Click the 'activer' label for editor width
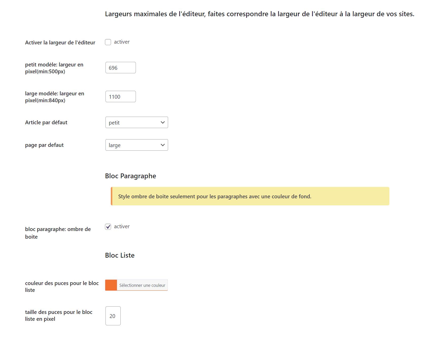Viewport: 432px width, 337px height. pos(122,42)
